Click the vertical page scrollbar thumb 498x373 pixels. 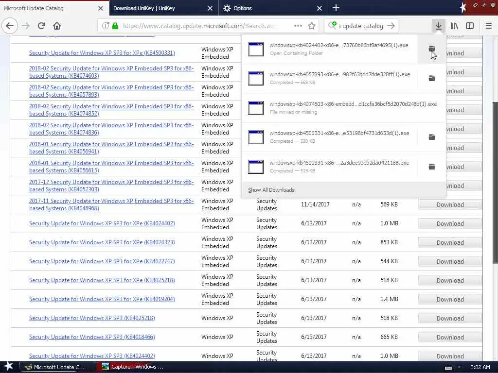[495, 183]
